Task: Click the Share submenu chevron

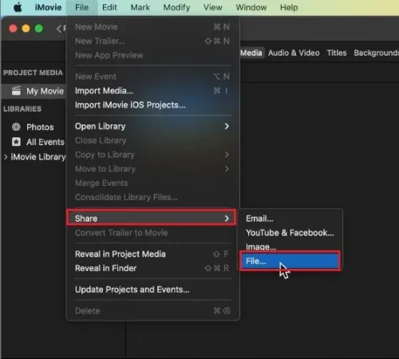Action: click(x=227, y=219)
